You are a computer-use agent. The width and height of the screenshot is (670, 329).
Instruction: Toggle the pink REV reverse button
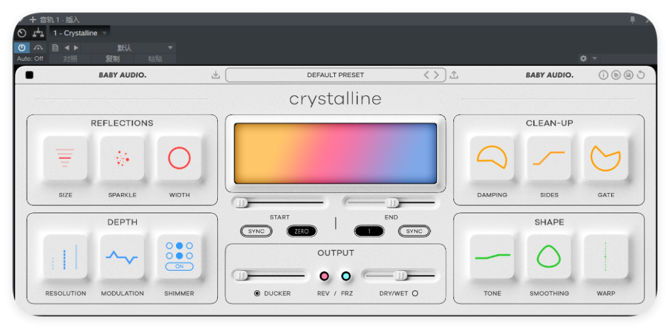click(x=325, y=276)
